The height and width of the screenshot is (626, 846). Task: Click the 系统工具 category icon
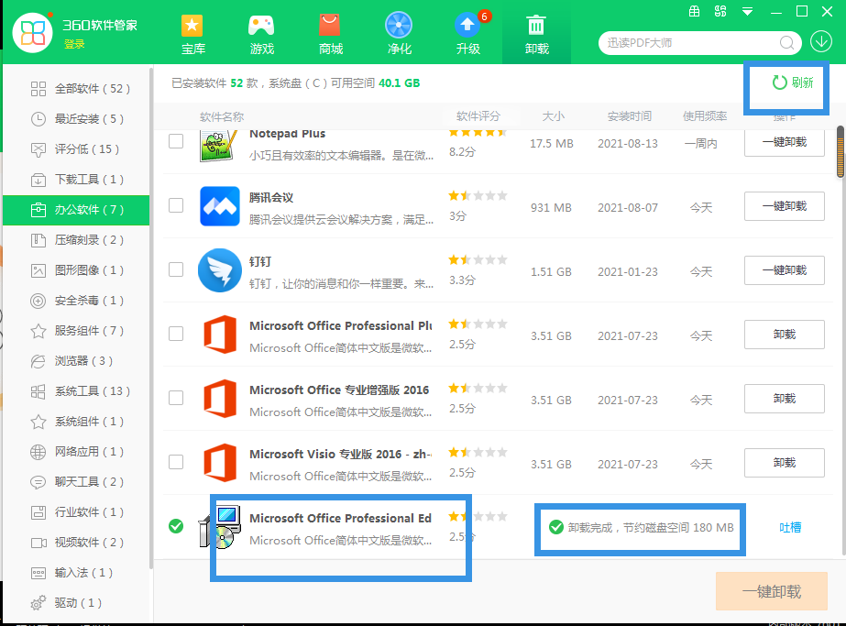coord(38,391)
